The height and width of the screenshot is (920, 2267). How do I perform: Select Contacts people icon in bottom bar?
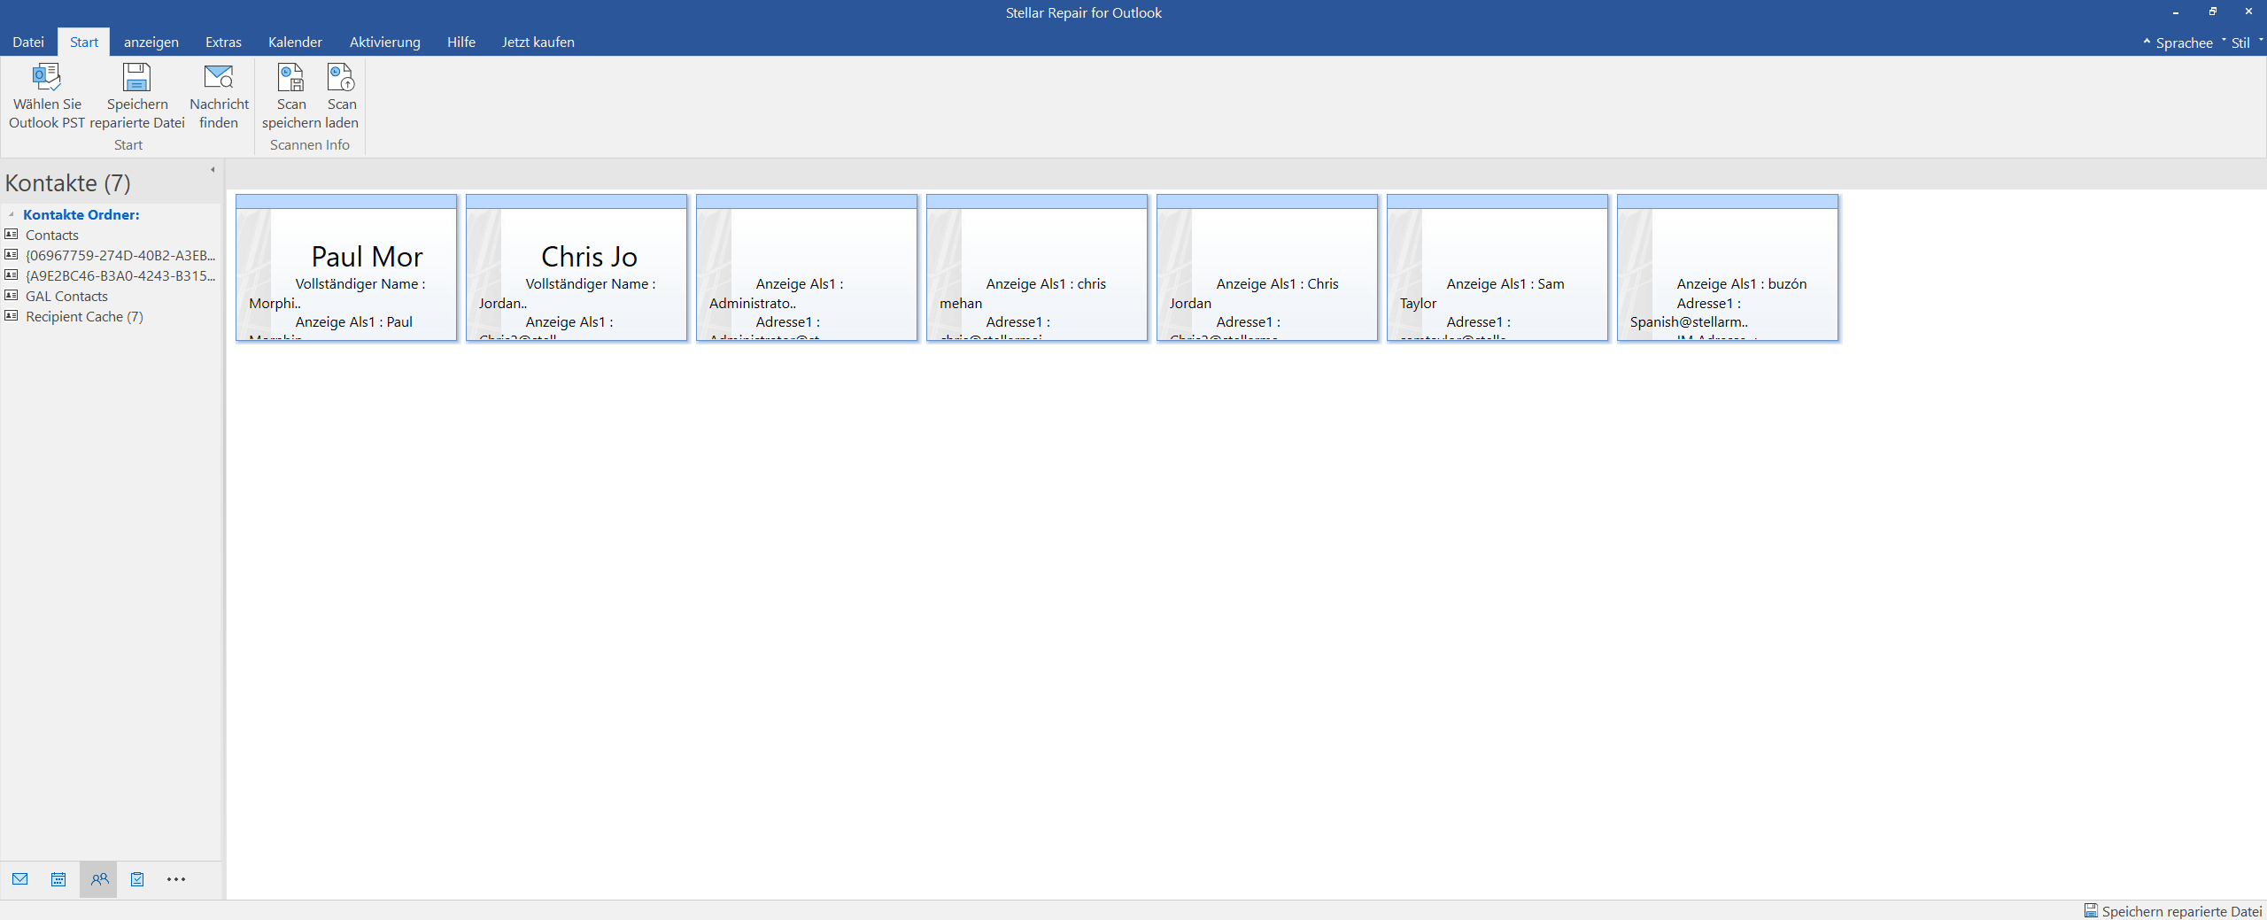(99, 879)
